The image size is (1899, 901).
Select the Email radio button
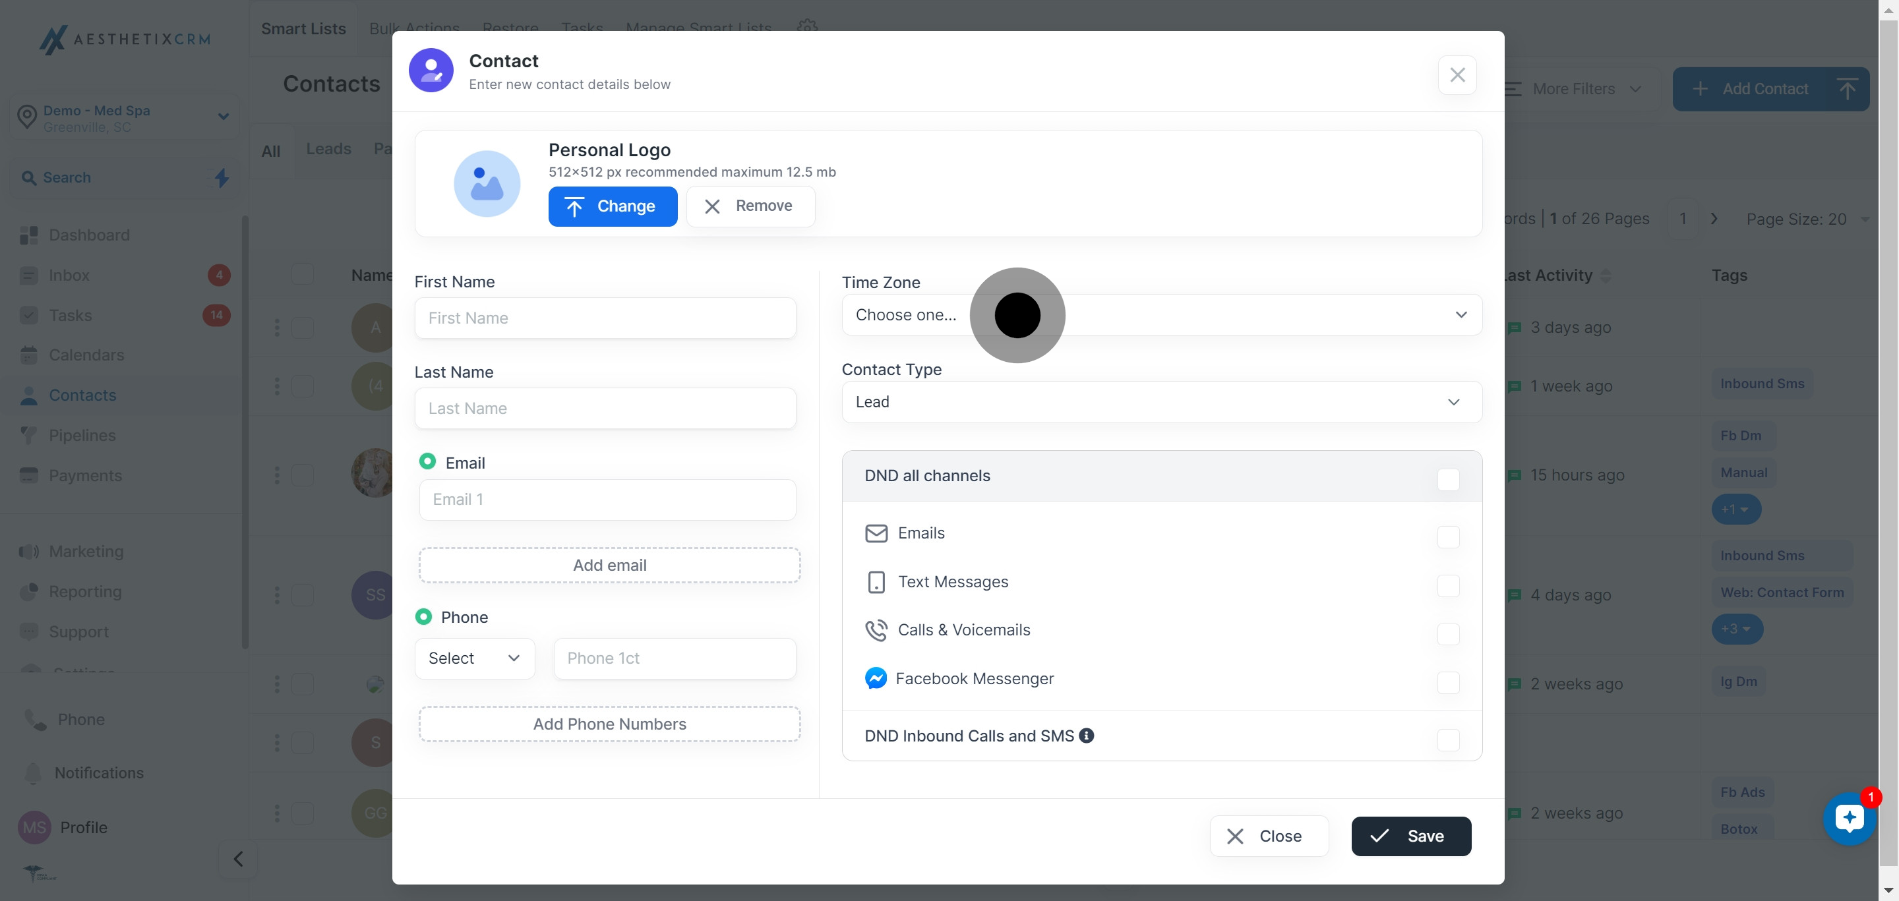[x=427, y=461]
